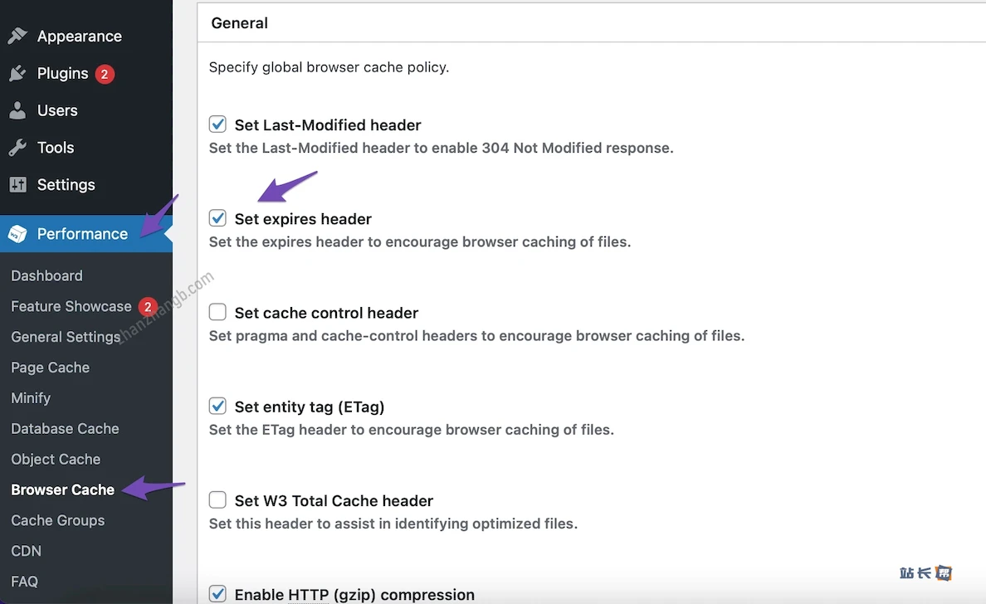Disable the Set expires header checkbox
The height and width of the screenshot is (604, 986).
[217, 218]
